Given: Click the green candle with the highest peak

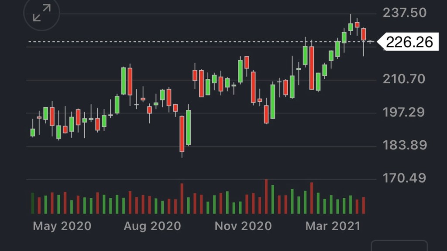Looking at the screenshot, I should 351,27.
